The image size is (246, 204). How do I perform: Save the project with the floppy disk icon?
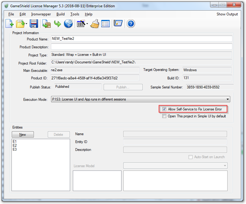[34, 24]
